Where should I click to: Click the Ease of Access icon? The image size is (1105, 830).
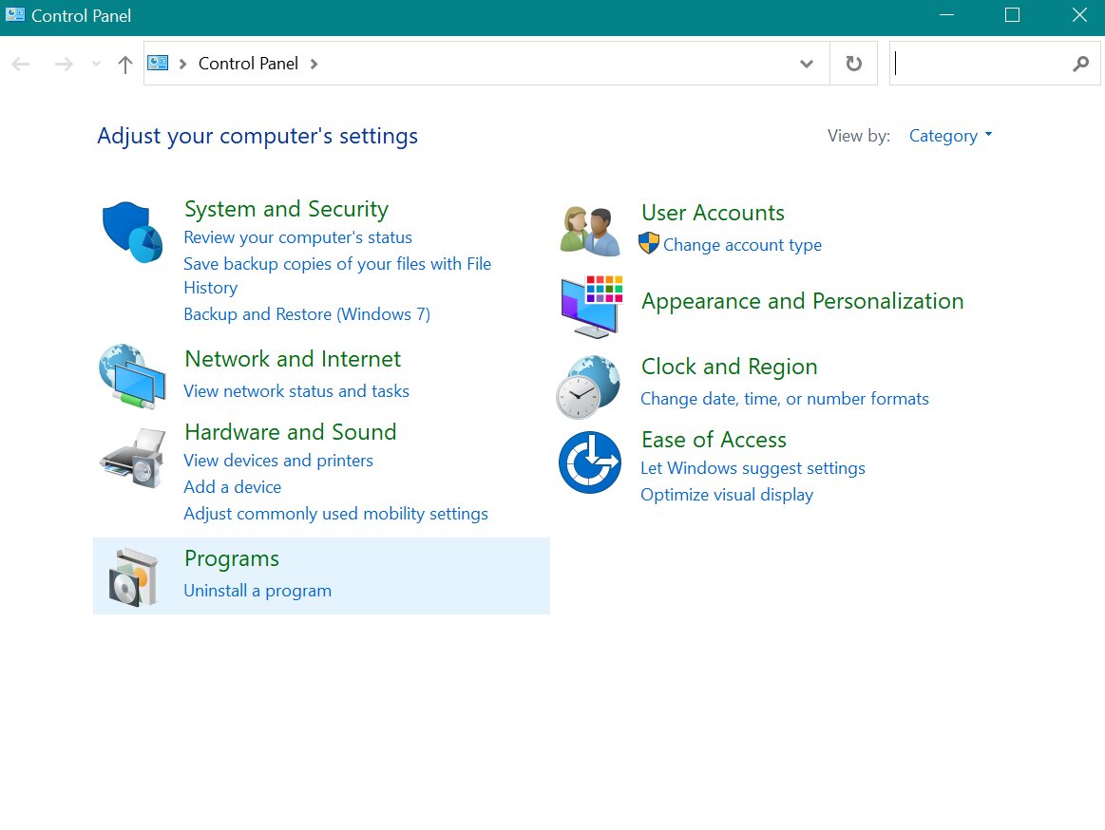(590, 462)
